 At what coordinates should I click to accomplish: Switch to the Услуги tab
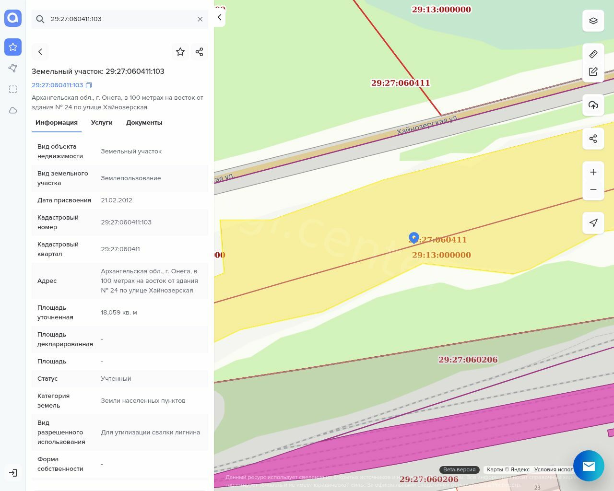click(102, 123)
